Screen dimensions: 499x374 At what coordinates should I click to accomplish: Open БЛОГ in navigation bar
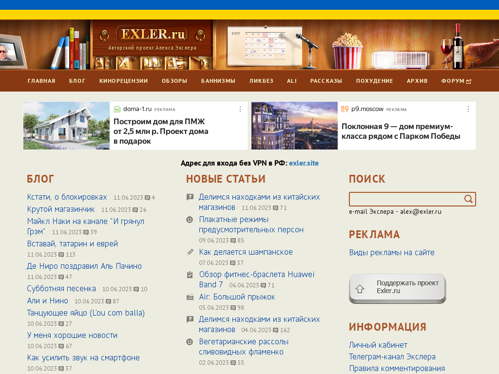77,81
